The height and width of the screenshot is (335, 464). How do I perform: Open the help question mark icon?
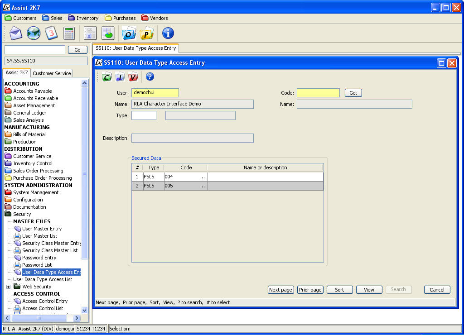click(x=150, y=77)
